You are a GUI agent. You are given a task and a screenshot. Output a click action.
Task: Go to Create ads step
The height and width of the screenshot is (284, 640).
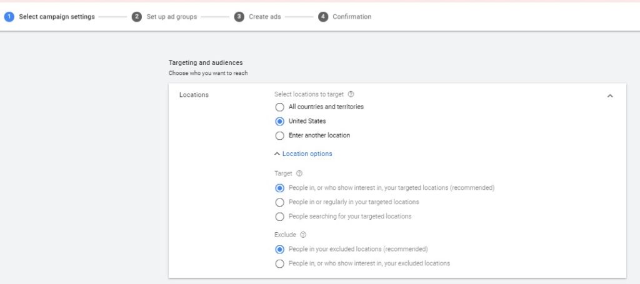click(265, 17)
